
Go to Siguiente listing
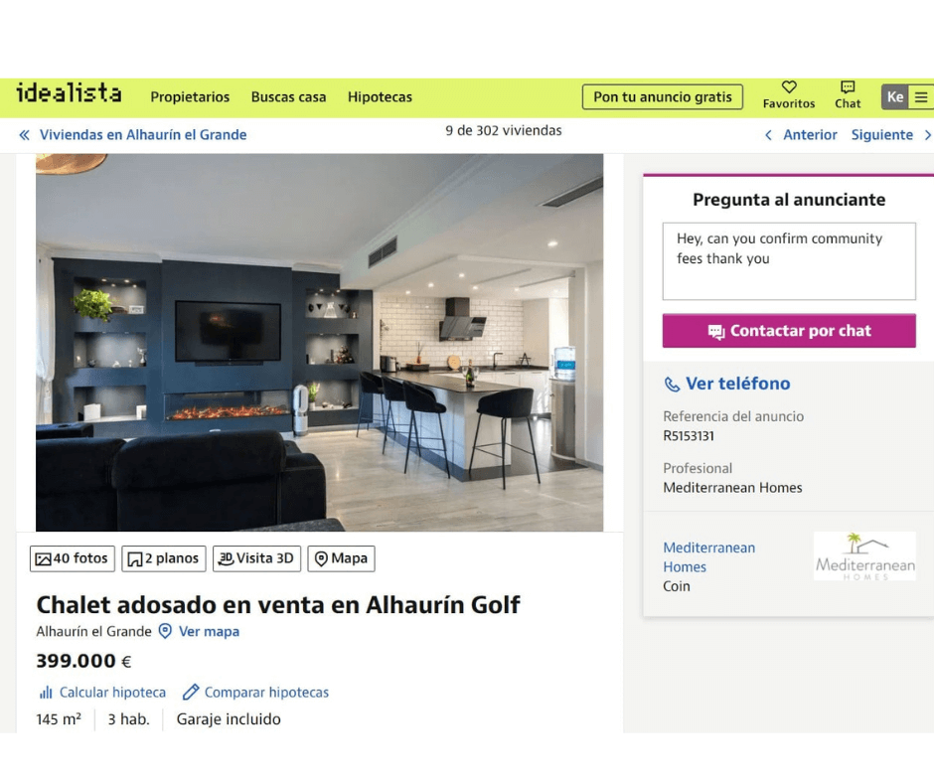(881, 135)
